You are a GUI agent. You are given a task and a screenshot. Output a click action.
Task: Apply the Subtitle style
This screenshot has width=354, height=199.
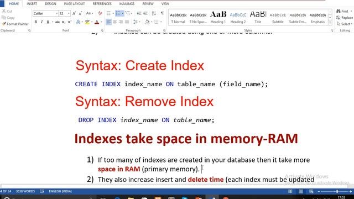(x=278, y=18)
